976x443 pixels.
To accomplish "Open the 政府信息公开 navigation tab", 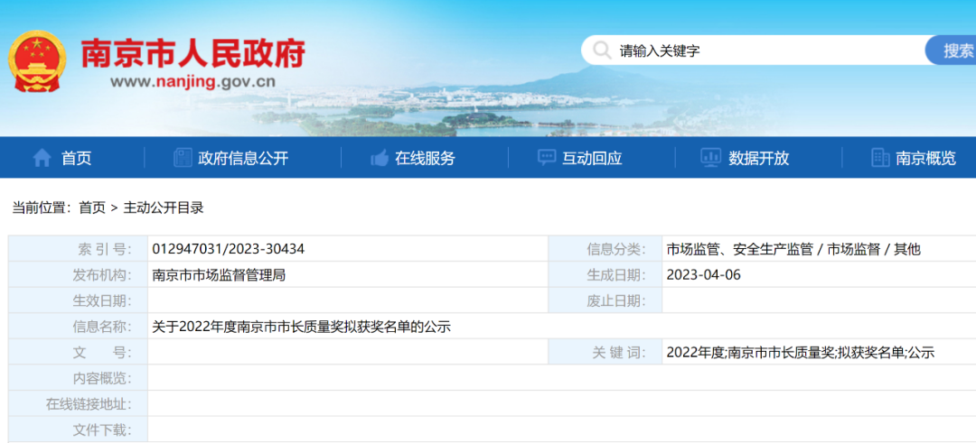I will (243, 159).
